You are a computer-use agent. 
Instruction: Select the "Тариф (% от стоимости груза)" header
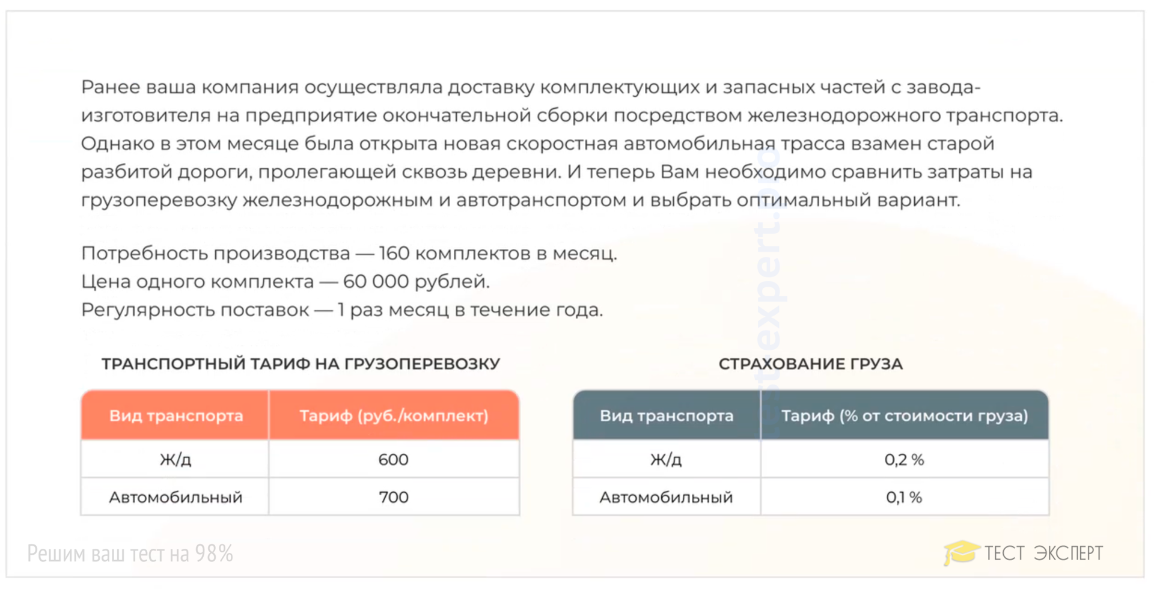point(905,416)
